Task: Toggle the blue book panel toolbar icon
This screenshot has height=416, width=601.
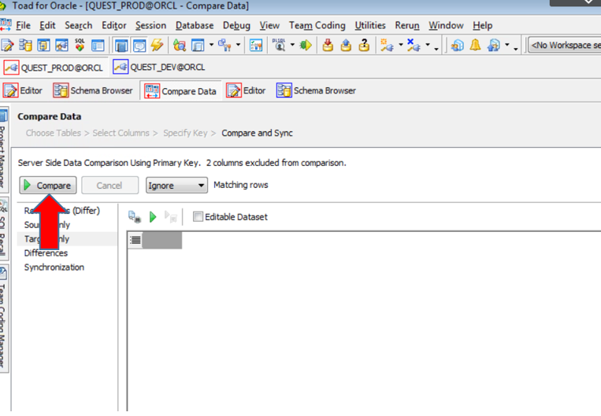Action: [x=121, y=45]
